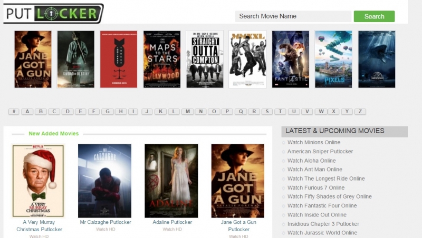
Task: Select letter R filter
Action: click(254, 112)
